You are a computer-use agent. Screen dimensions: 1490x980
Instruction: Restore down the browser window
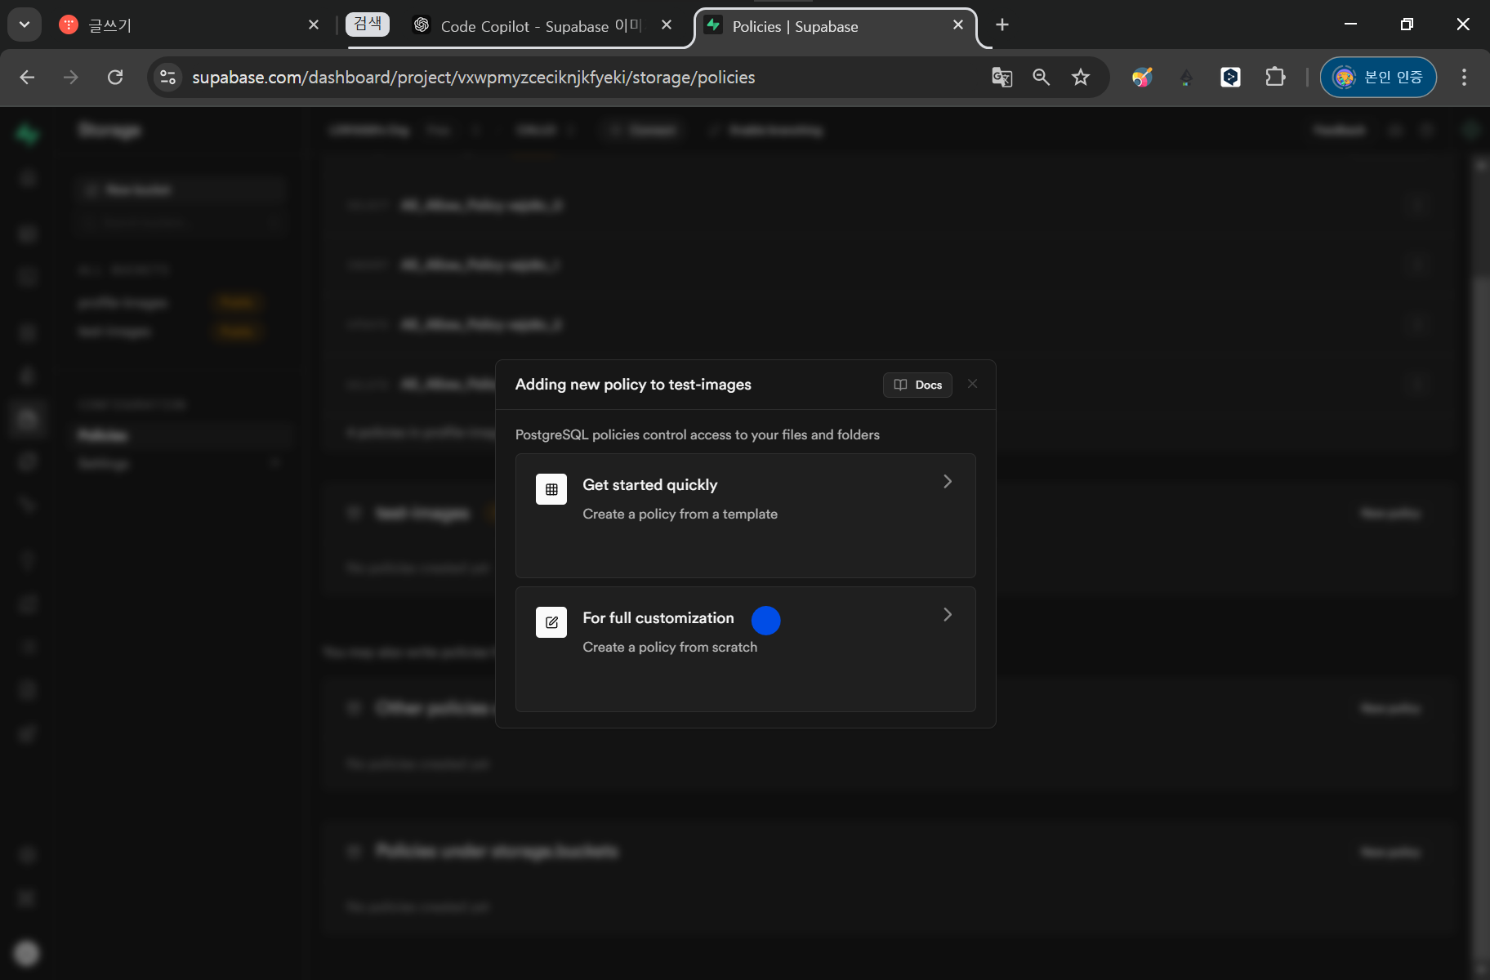[1407, 24]
